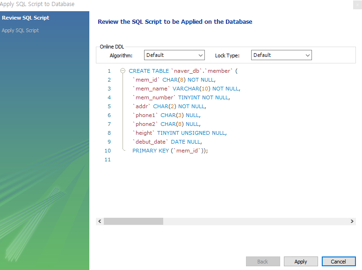Click the `addr` CHAR(2) line
Viewport: 362px width, 270px height.
169,106
